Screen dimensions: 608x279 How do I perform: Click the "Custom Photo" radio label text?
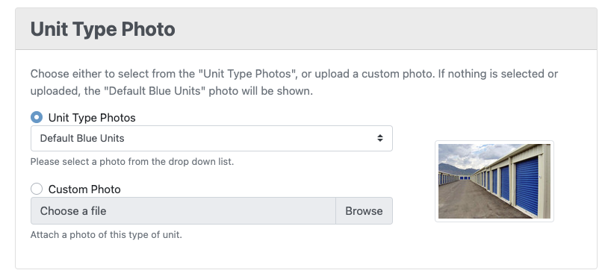point(84,189)
